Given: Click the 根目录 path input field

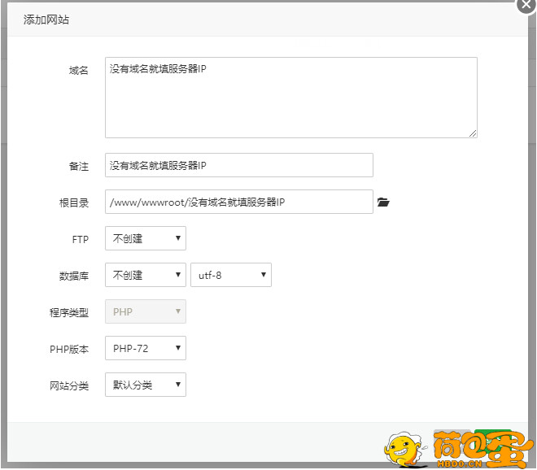Looking at the screenshot, I should point(239,202).
